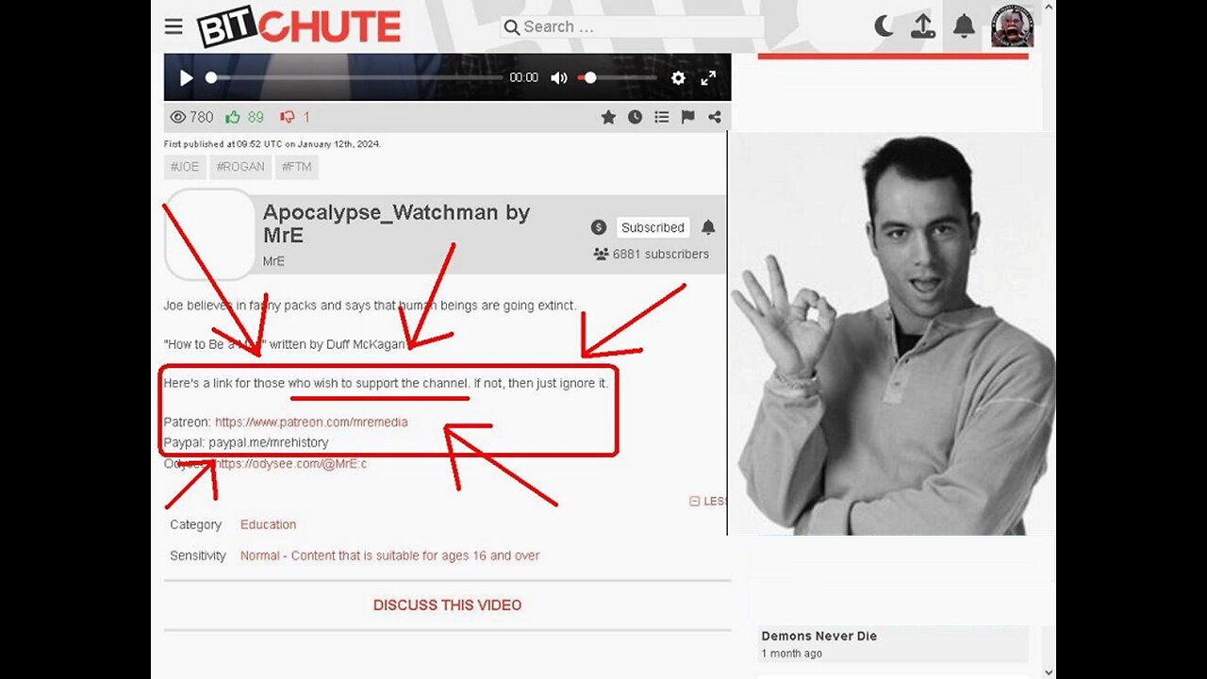This screenshot has width=1207, height=679.
Task: Open the Demons Never Die video
Action: point(819,636)
